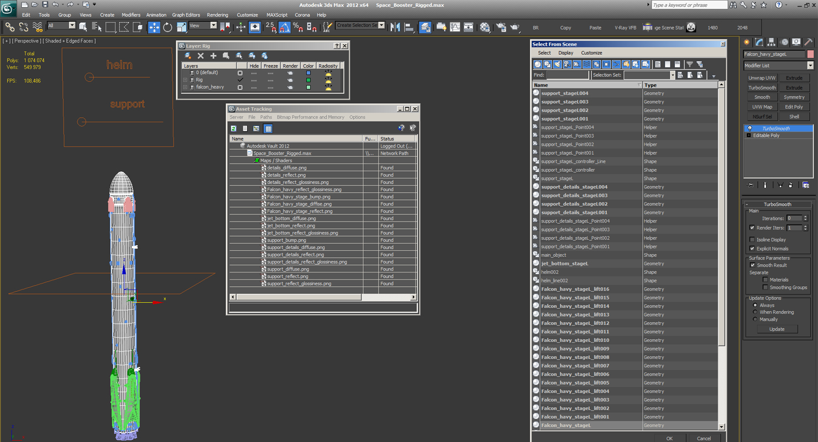The image size is (818, 442).
Task: Open the Rendering menu
Action: coord(217,15)
